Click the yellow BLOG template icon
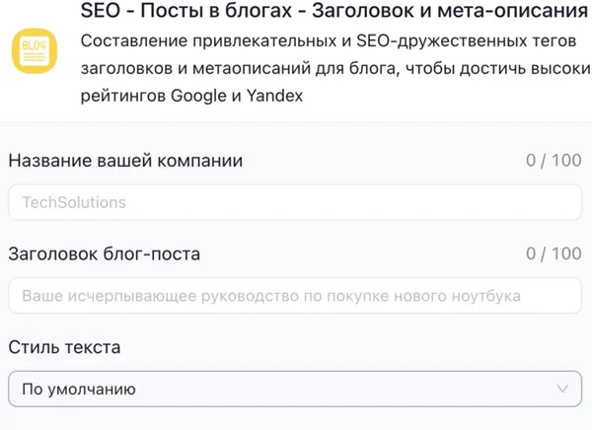The width and height of the screenshot is (592, 430). [36, 50]
